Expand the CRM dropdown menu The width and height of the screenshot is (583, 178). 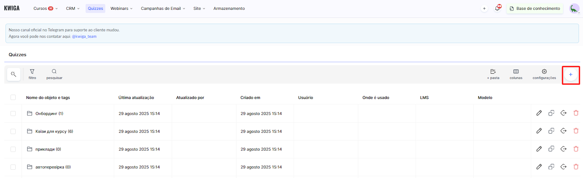coord(73,8)
